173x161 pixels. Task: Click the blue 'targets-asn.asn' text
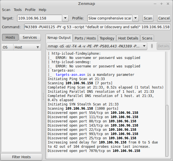point(70,75)
